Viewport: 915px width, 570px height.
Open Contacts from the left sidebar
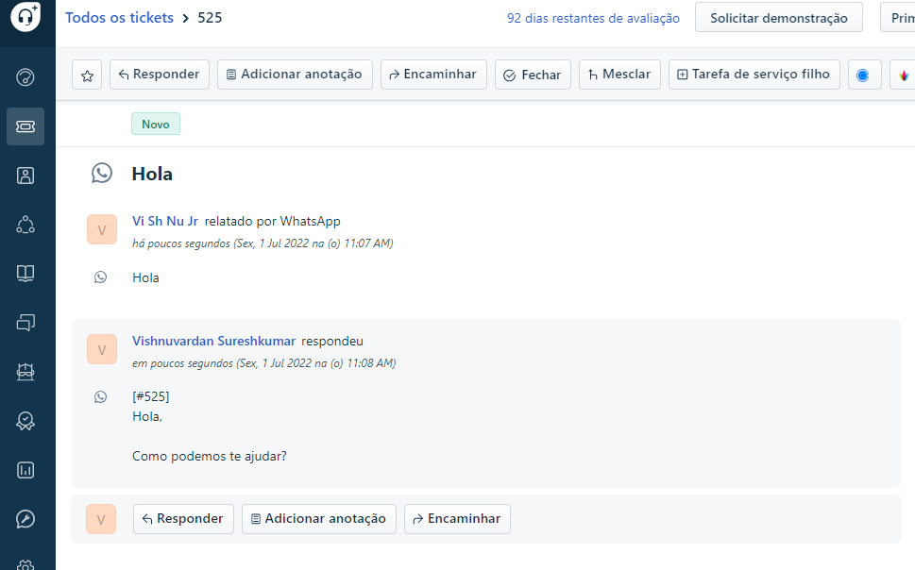click(x=25, y=175)
